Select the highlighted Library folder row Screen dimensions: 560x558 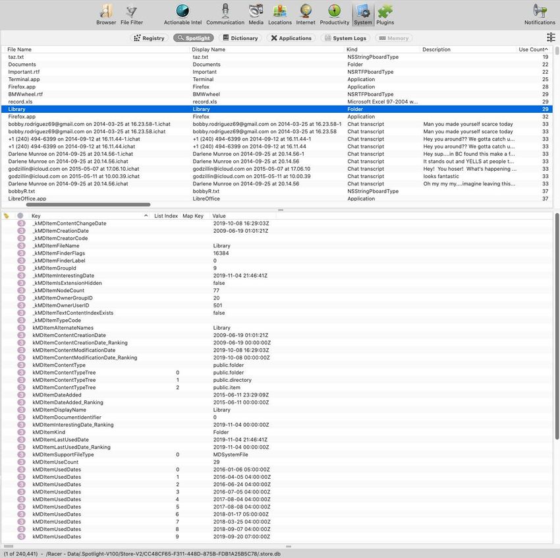277,109
